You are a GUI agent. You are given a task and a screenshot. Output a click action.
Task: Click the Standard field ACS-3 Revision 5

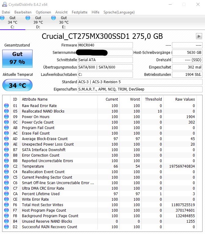pos(140,82)
